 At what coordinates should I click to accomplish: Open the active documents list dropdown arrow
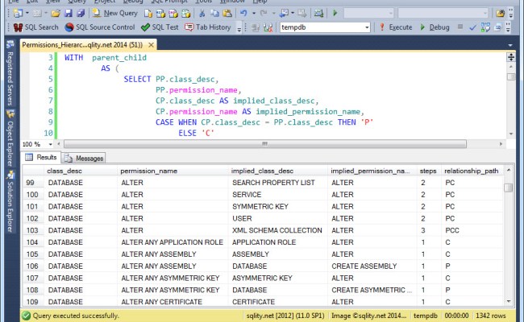510,45
